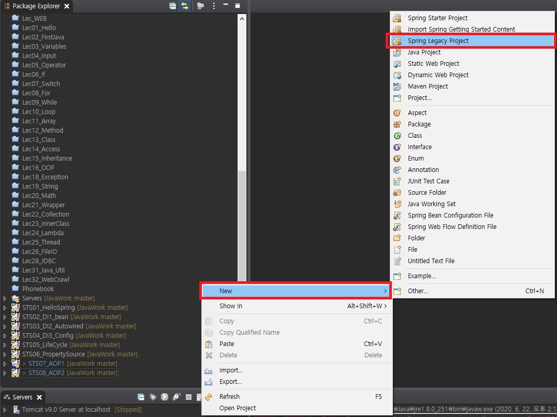Viewport: 557px width, 417px height.
Task: Click the Source Folder icon
Action: tap(397, 192)
